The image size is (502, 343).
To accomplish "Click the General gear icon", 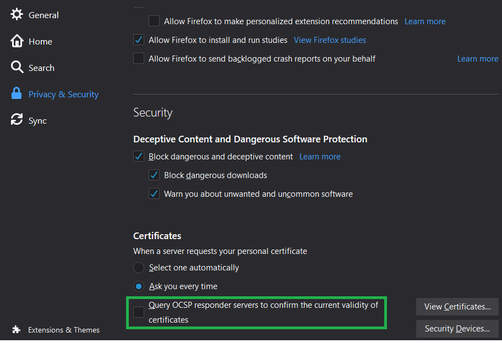I will 17,15.
